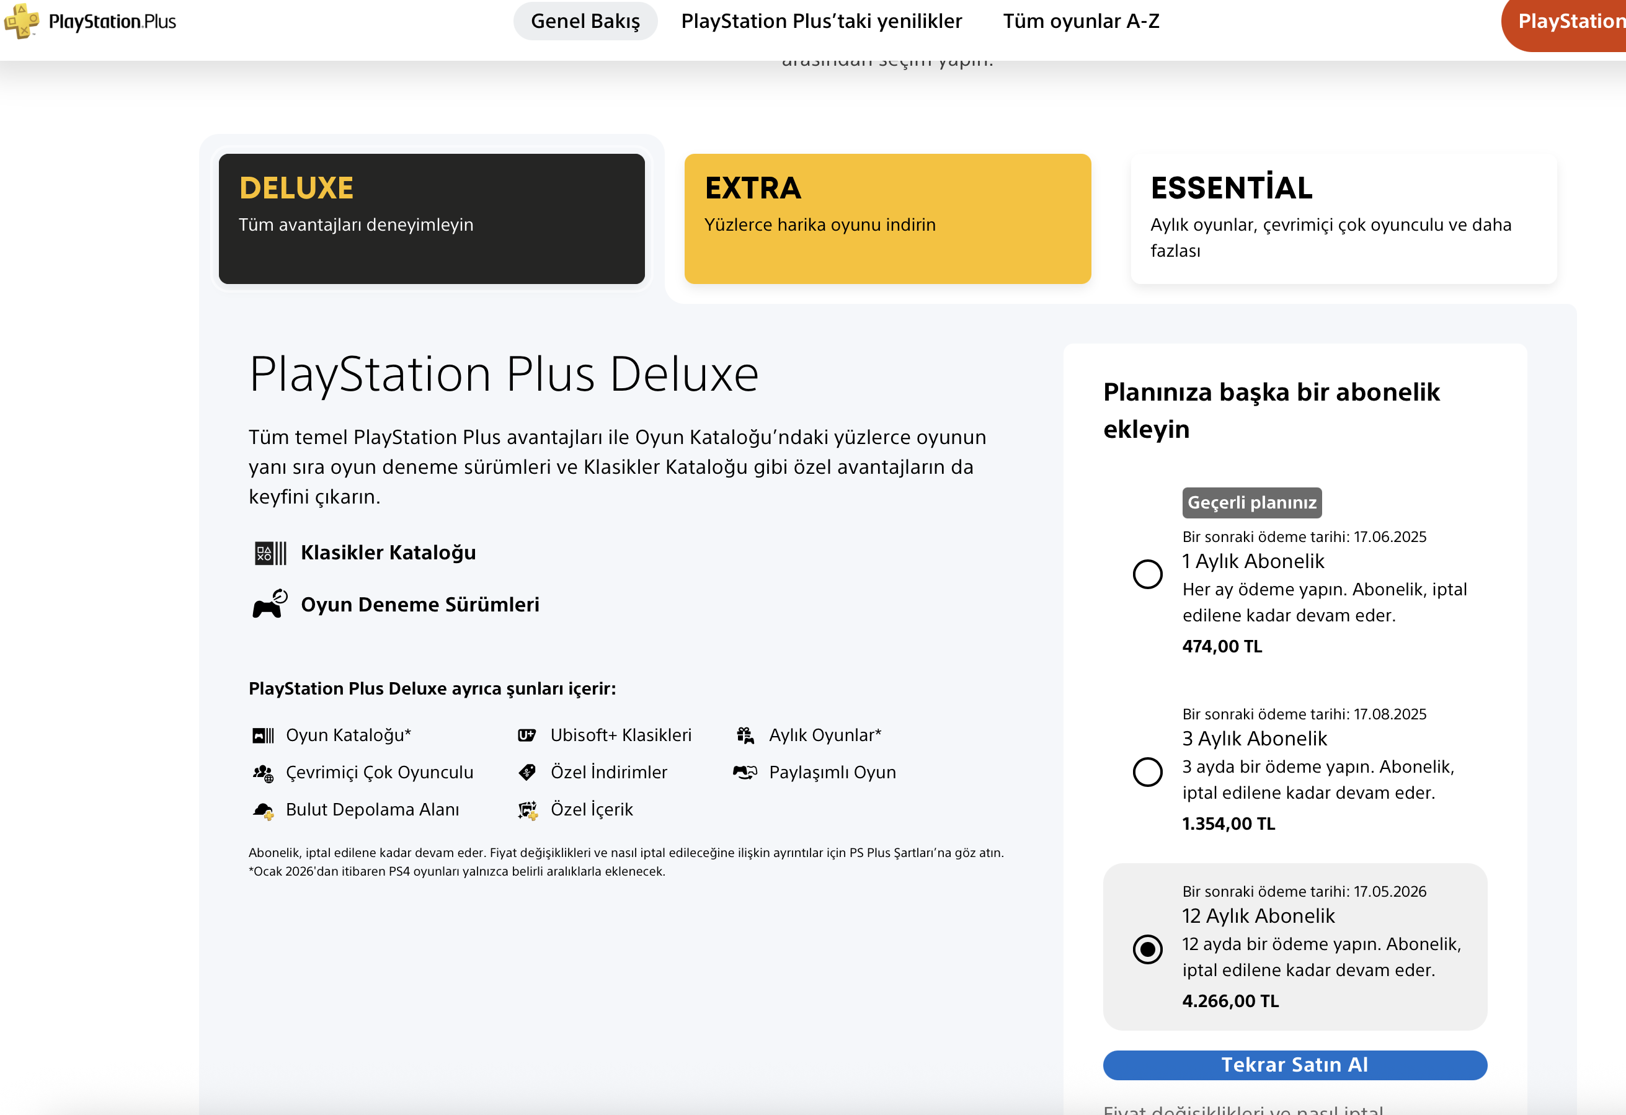Click the Tekrar Satın Al button

point(1295,1065)
